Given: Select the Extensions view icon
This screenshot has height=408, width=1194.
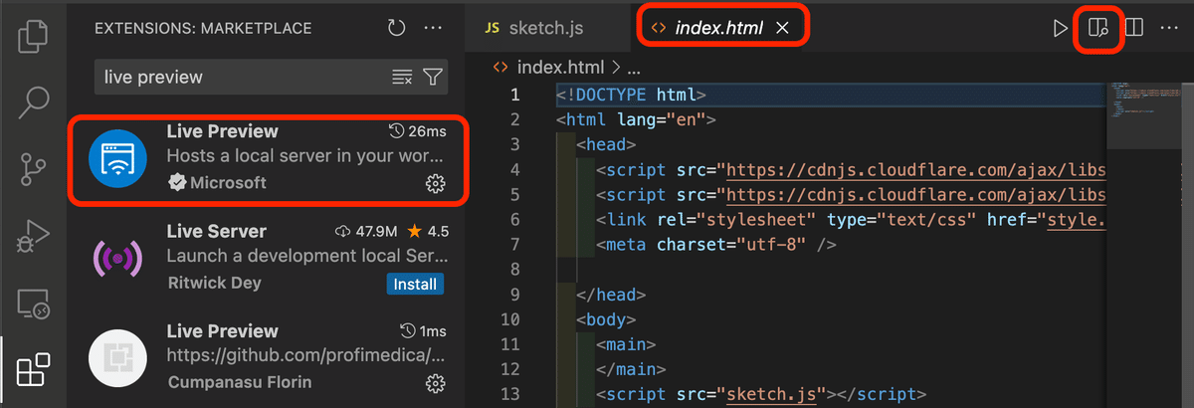Looking at the screenshot, I should coord(34,370).
